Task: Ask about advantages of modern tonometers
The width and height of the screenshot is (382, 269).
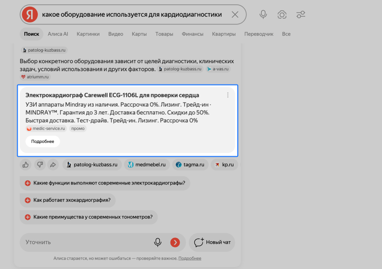Action: click(x=89, y=217)
